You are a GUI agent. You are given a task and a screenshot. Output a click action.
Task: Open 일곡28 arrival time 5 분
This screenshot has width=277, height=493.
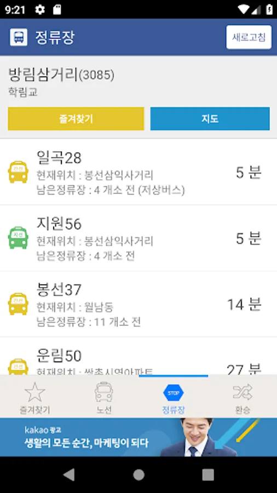249,173
